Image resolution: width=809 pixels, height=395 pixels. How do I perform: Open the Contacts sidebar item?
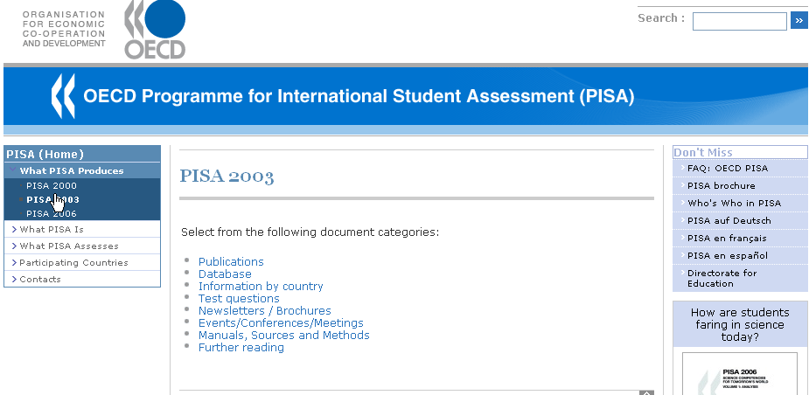click(40, 279)
